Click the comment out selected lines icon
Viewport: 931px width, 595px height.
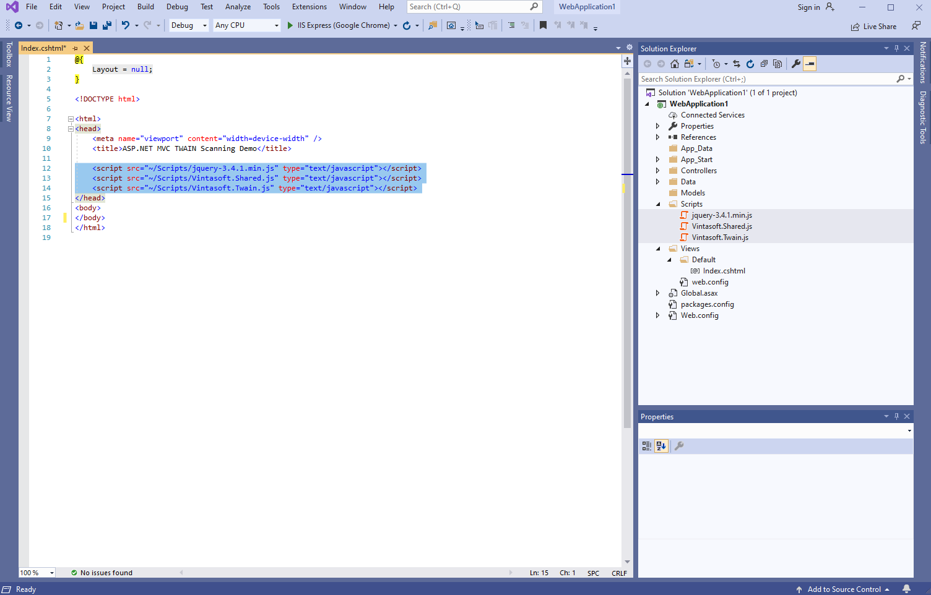pos(511,25)
